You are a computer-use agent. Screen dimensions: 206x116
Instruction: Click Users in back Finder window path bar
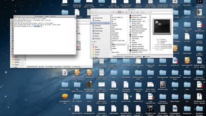[x=42, y=67]
